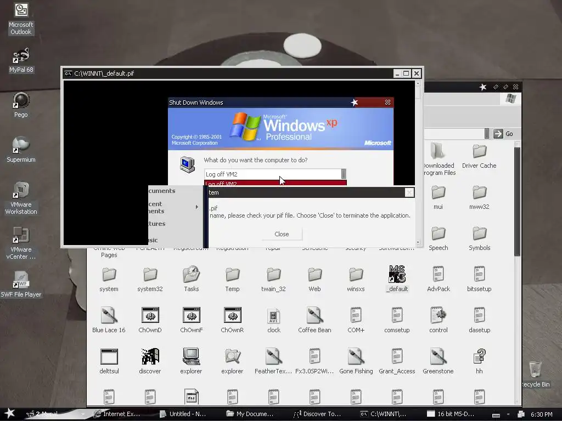The image size is (562, 421).
Task: Switch to C:\WINNT taskbar button
Action: (x=384, y=414)
